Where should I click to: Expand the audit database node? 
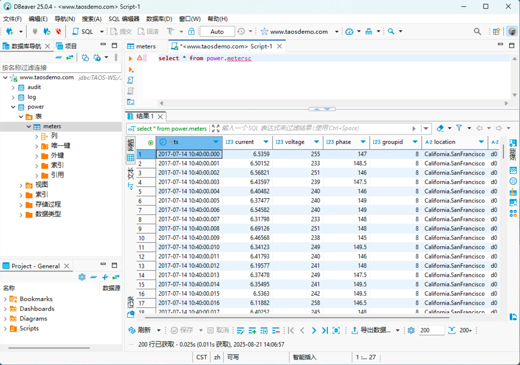pyautogui.click(x=13, y=87)
